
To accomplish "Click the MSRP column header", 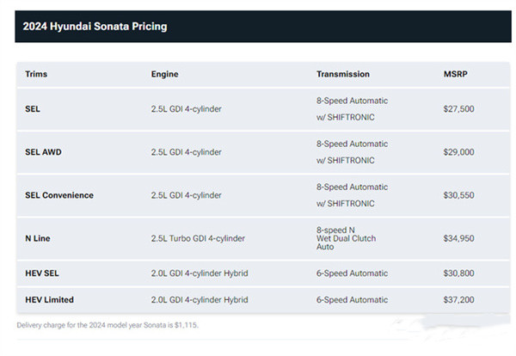I will pos(457,75).
